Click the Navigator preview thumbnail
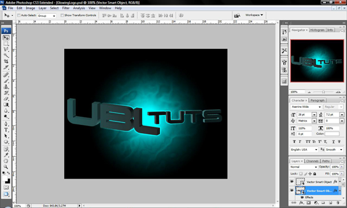 click(317, 61)
